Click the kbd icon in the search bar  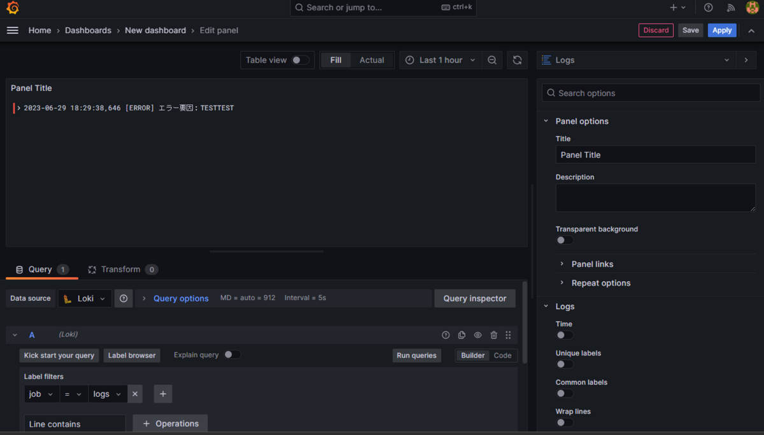tap(446, 8)
